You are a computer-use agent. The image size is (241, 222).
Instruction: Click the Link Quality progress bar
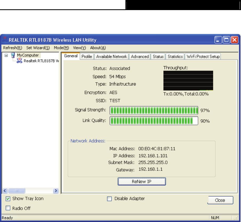[154, 121]
